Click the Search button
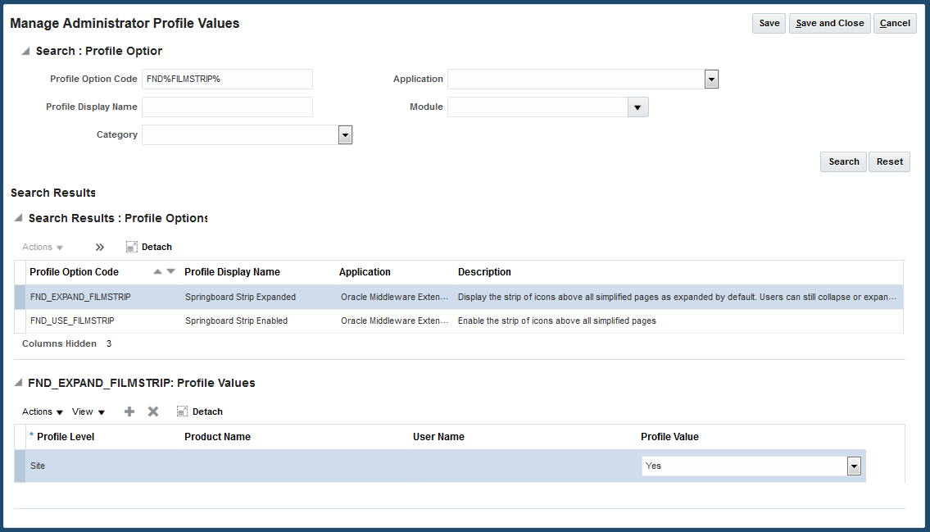 pyautogui.click(x=843, y=161)
